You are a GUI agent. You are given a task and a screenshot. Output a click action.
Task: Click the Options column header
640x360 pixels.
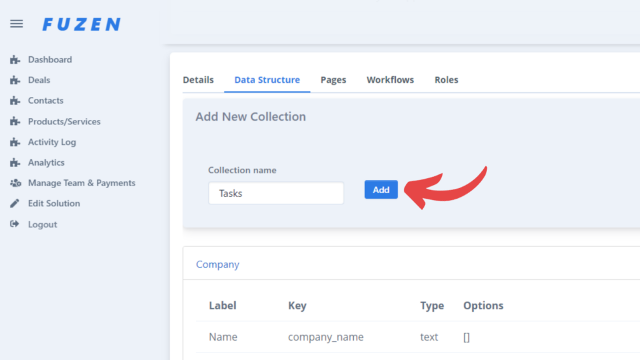(483, 306)
